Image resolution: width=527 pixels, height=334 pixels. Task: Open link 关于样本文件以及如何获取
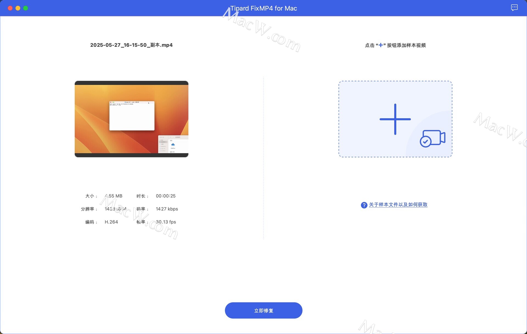[x=398, y=205]
